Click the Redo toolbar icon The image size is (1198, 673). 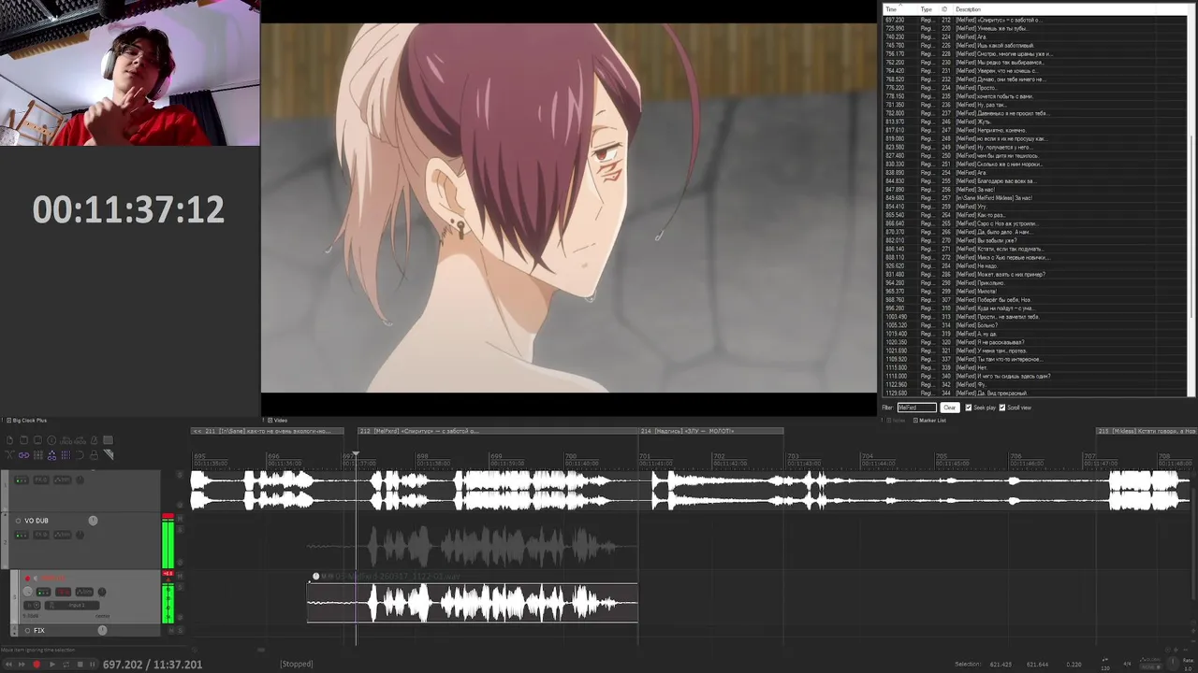(80, 440)
